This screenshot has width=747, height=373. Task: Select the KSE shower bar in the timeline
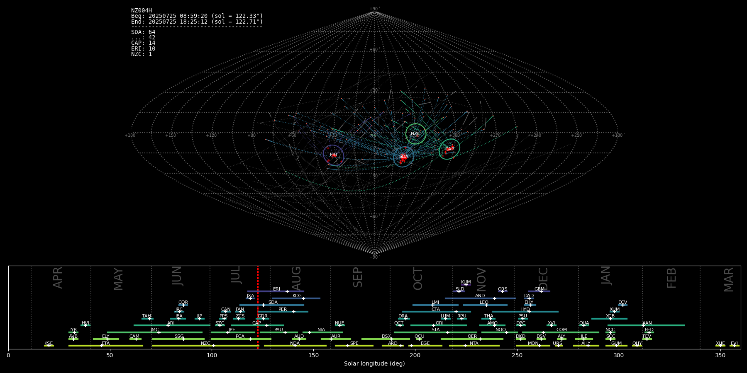[x=49, y=346]
